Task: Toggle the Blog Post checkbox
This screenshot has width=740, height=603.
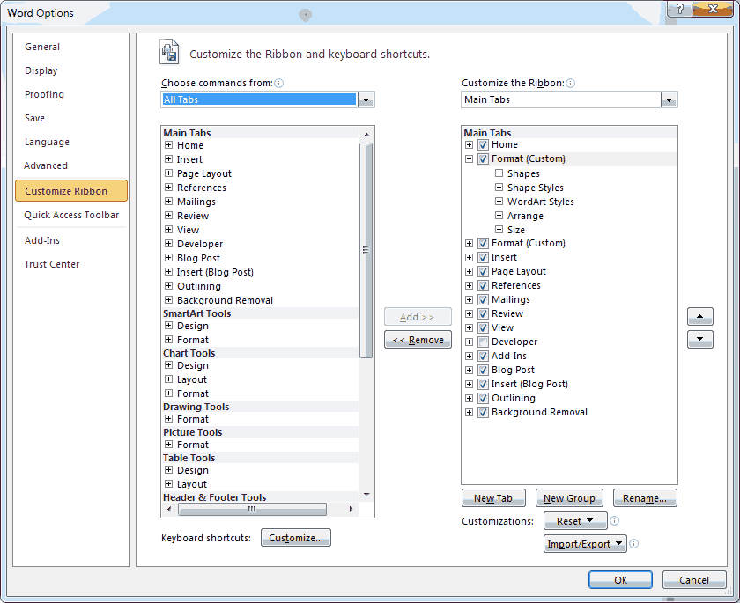Action: [483, 370]
